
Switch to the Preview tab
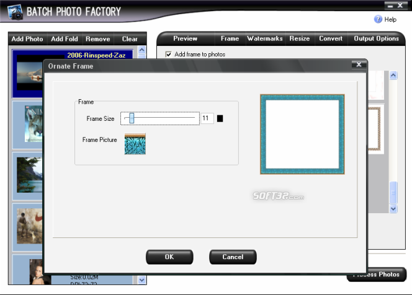pyautogui.click(x=186, y=38)
